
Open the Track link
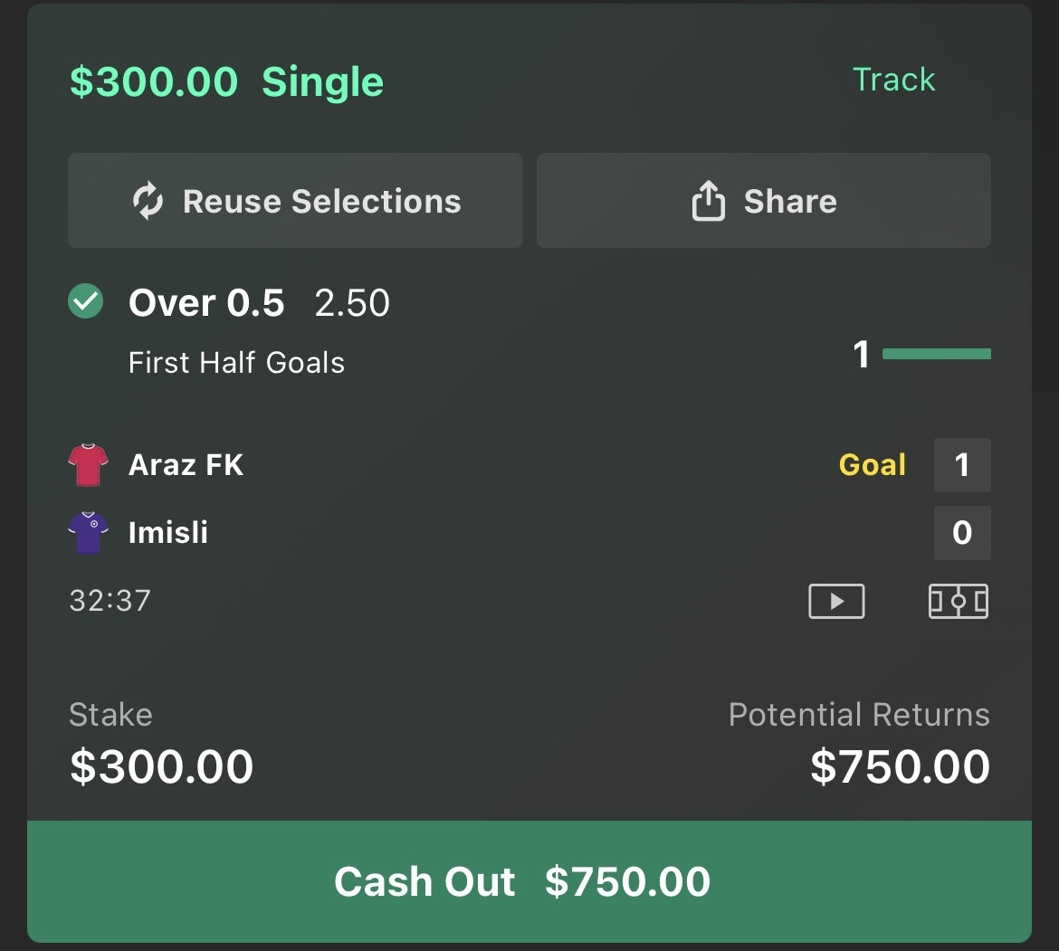893,80
